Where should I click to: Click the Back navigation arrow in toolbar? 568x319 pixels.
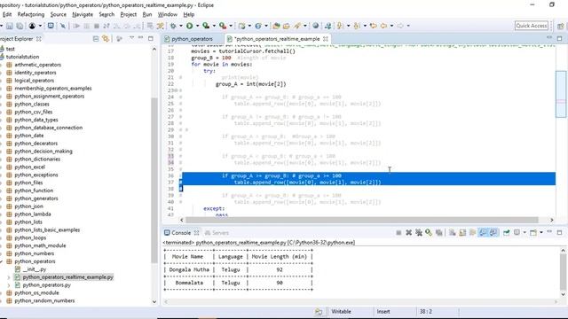(383, 26)
